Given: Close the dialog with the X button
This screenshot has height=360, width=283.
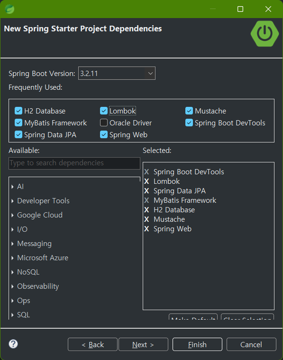Looking at the screenshot, I should pos(268,9).
